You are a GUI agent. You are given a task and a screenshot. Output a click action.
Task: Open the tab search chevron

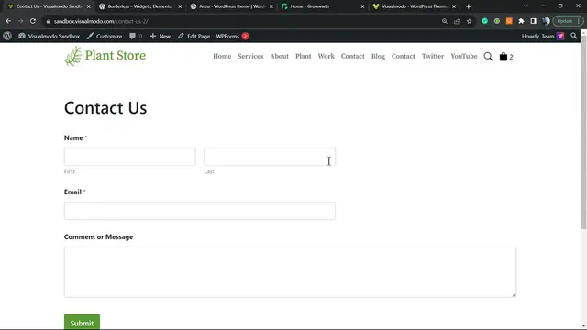point(526,6)
